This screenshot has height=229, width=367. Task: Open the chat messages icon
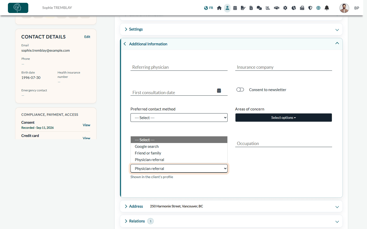pos(259,8)
